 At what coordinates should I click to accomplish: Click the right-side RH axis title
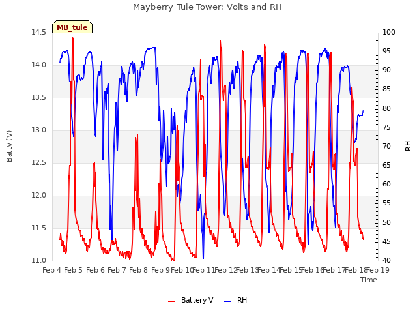coord(408,146)
